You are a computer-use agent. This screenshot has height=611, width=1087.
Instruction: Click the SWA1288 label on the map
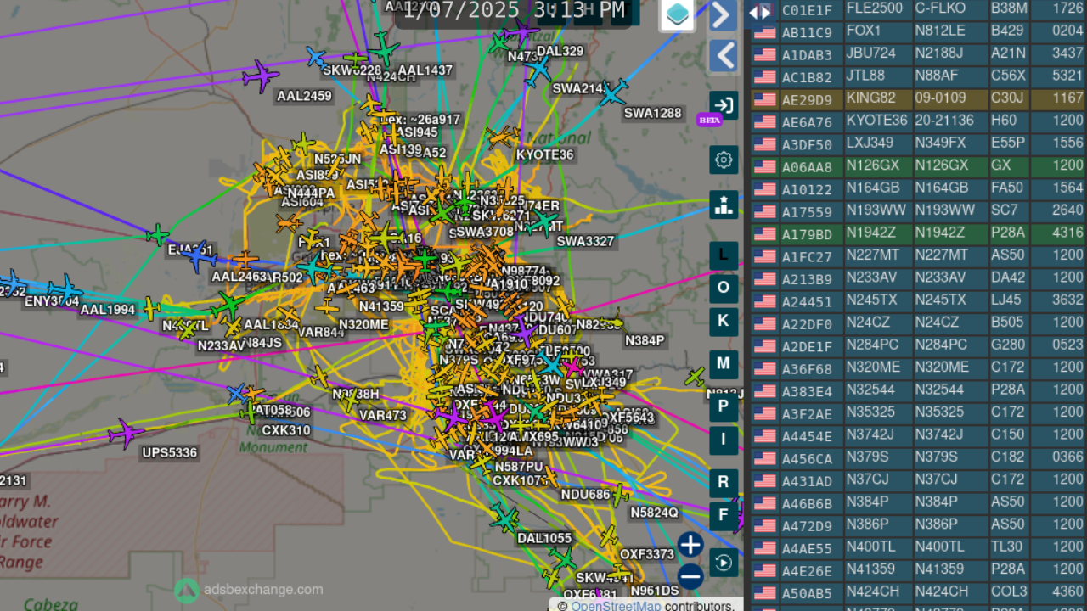pos(653,114)
